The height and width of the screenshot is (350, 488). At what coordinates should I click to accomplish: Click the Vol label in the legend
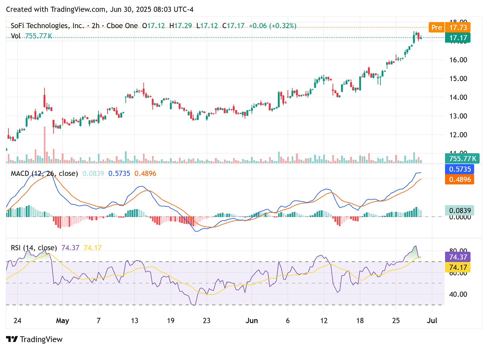[16, 36]
